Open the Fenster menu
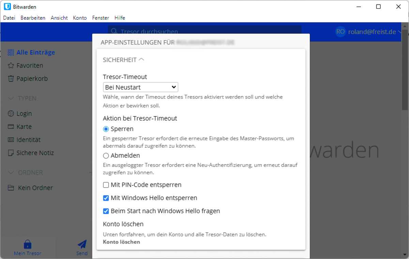Screen dimensions: 409x259 pyautogui.click(x=101, y=18)
